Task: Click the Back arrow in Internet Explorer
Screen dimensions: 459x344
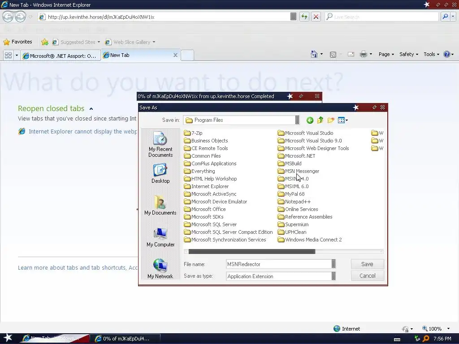Action: tap(8, 17)
